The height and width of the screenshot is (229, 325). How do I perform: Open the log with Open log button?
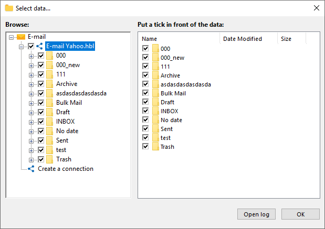pos(256,214)
